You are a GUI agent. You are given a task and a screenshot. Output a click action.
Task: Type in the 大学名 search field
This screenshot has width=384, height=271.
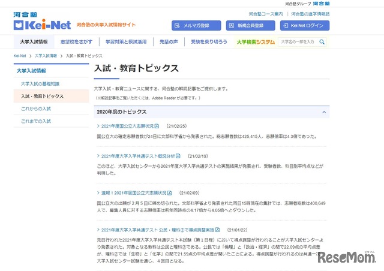click(297, 43)
